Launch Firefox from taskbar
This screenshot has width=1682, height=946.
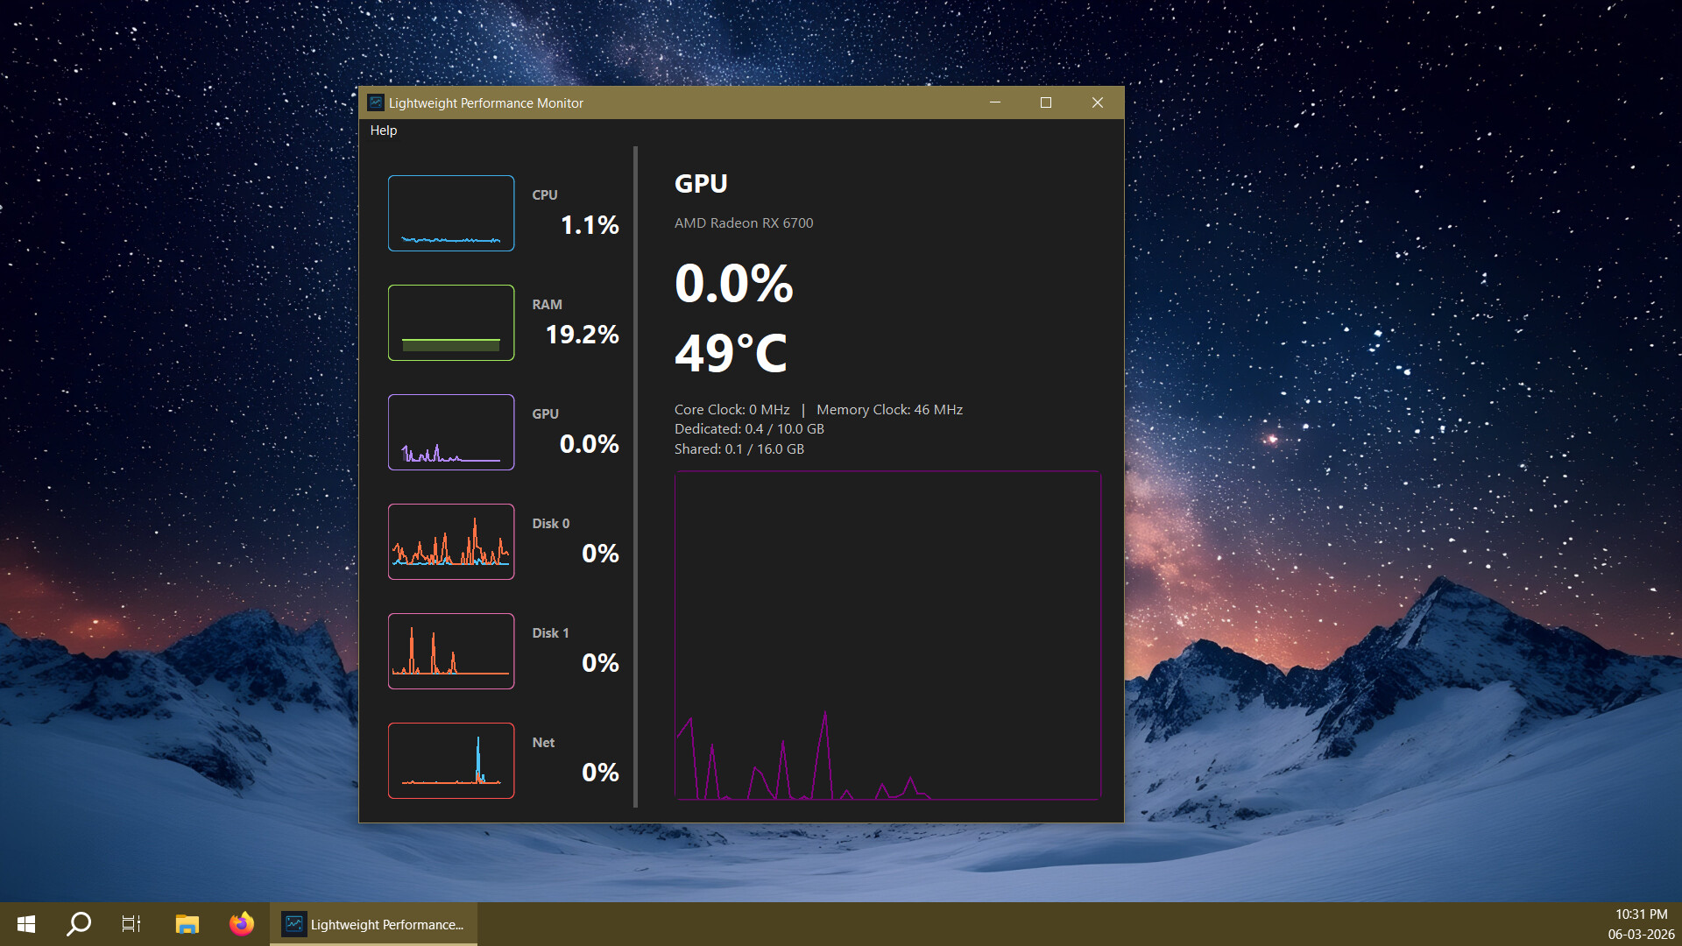[241, 924]
